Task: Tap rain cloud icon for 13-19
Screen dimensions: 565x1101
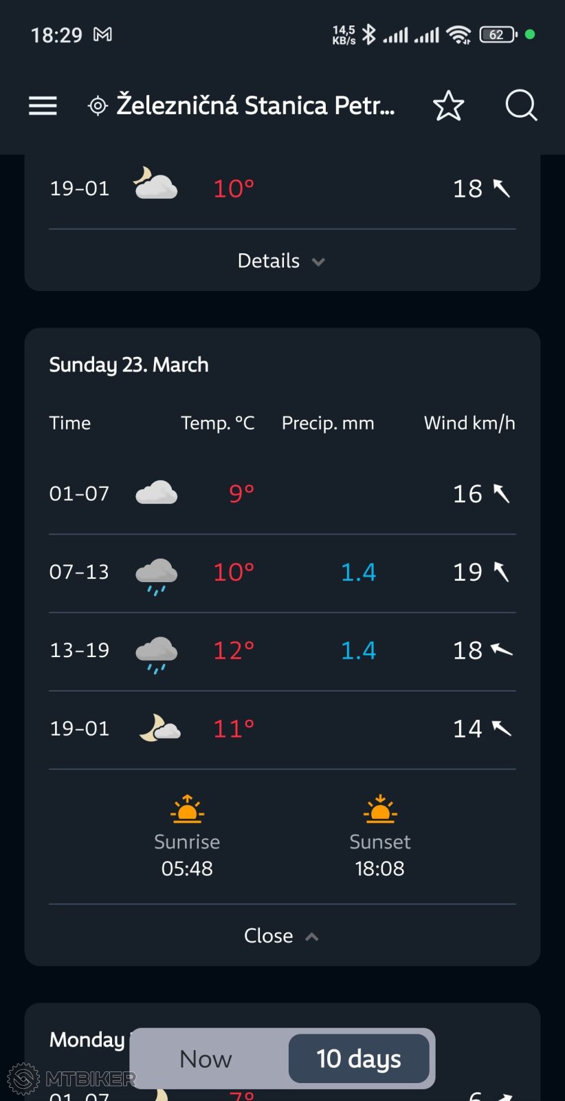Action: [x=156, y=652]
